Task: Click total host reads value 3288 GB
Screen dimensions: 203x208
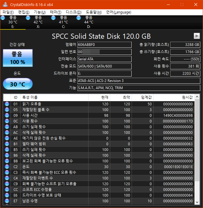Action: (185, 45)
